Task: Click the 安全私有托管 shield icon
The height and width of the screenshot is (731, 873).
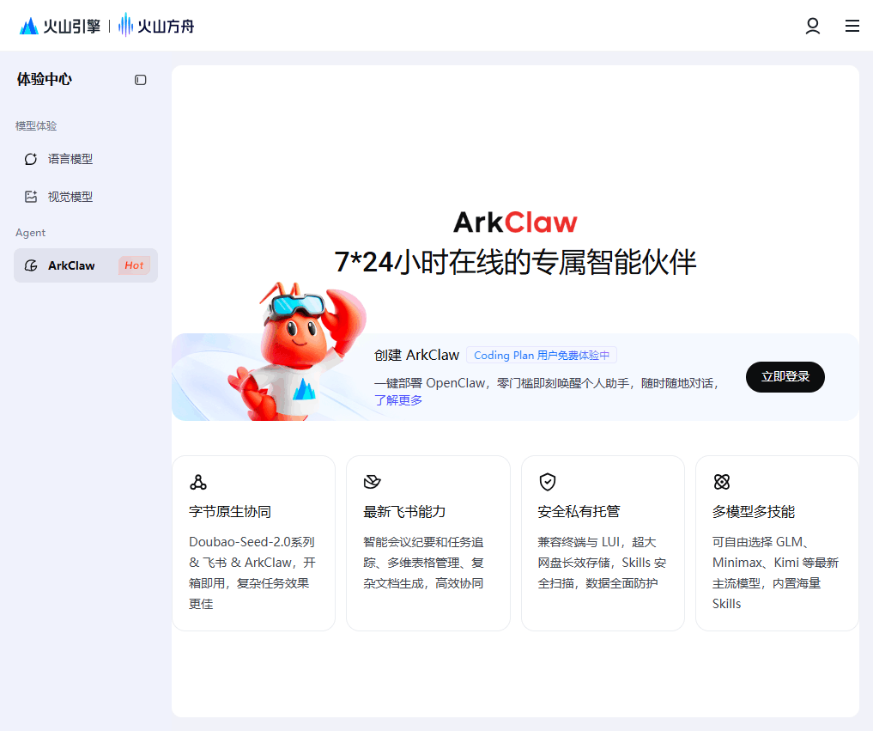Action: (x=547, y=482)
